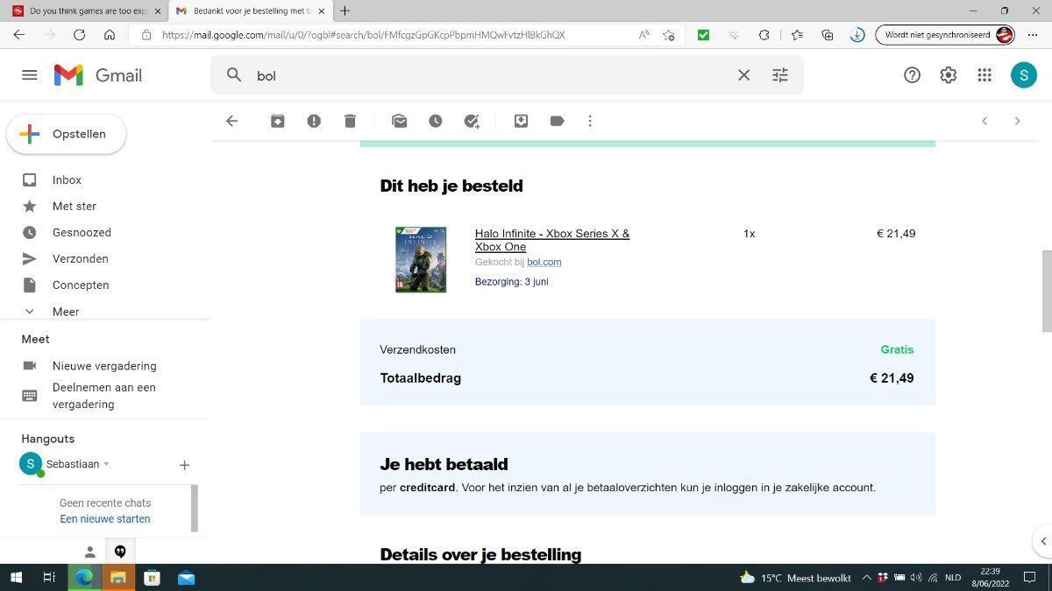This screenshot has width=1052, height=591.
Task: Open the Gmail main menu hamburger
Action: coord(30,75)
